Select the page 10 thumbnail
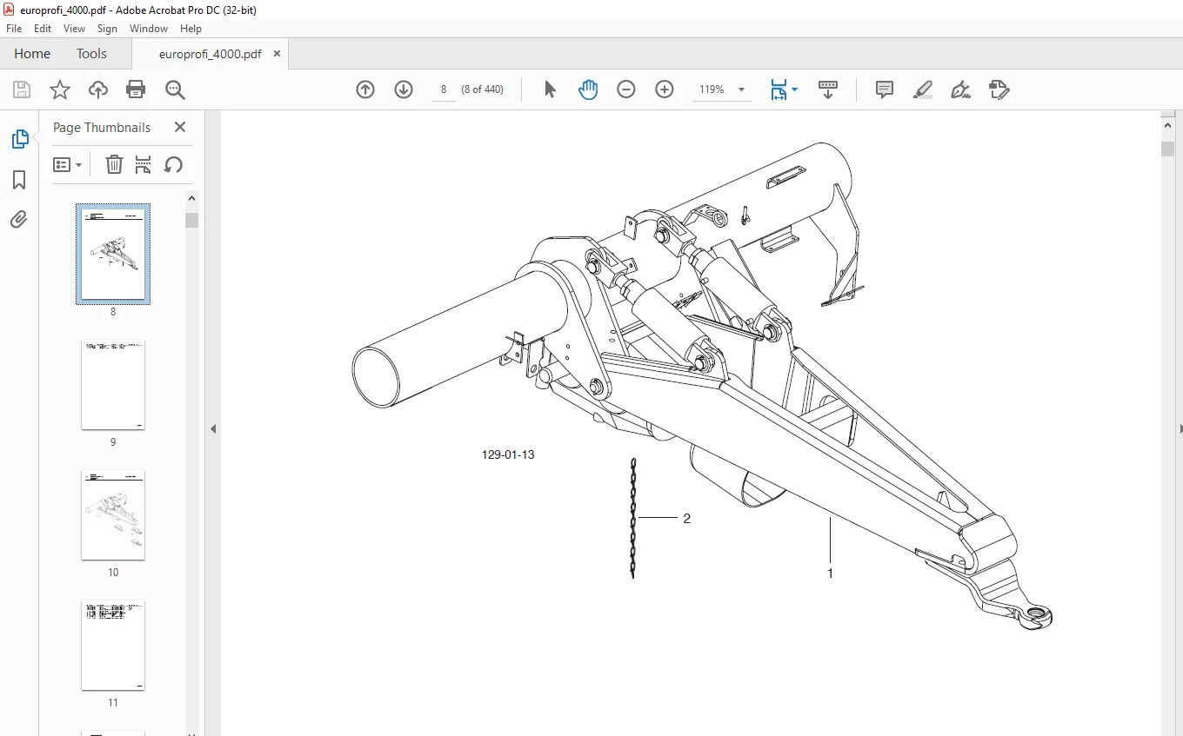This screenshot has width=1183, height=736. [x=113, y=515]
